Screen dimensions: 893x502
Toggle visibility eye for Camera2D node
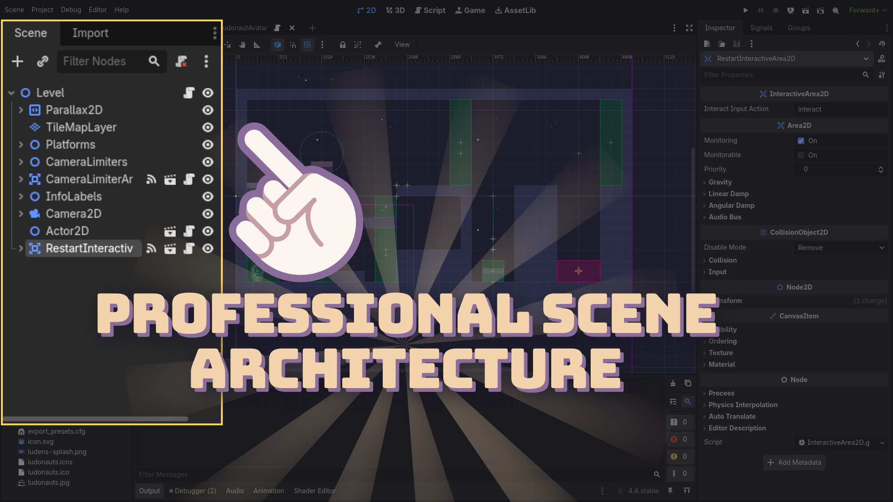[208, 214]
